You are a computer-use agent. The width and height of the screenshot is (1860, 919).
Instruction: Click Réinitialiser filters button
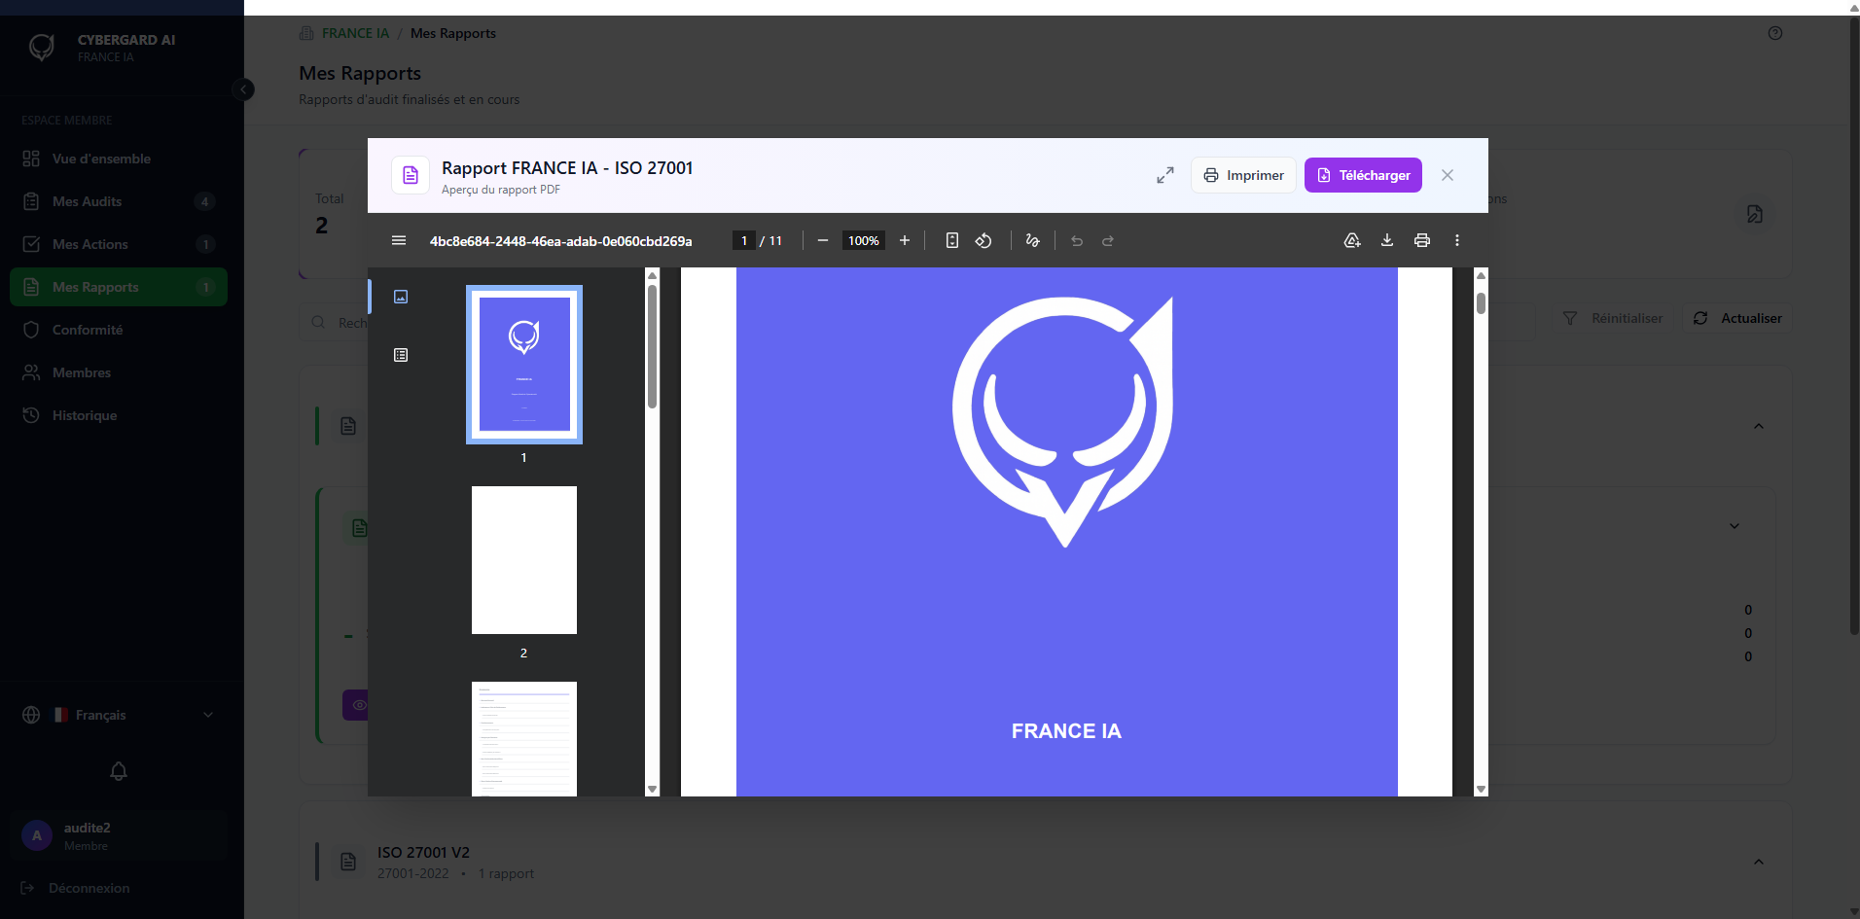pyautogui.click(x=1613, y=318)
